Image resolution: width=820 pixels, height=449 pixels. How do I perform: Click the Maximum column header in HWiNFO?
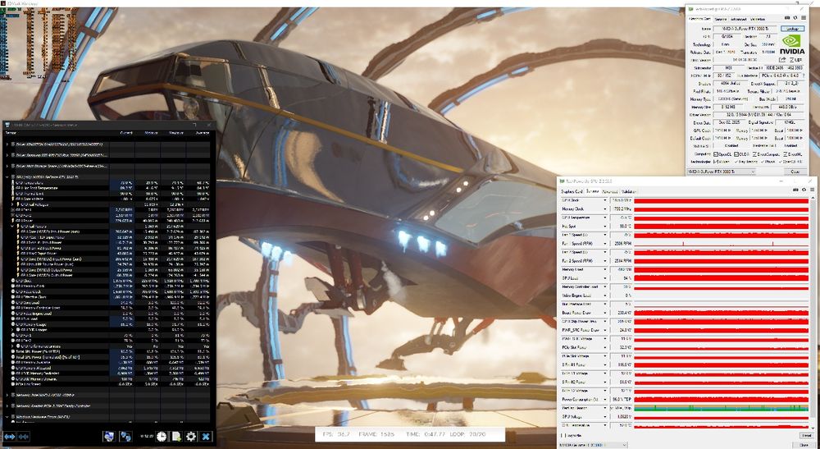click(175, 133)
